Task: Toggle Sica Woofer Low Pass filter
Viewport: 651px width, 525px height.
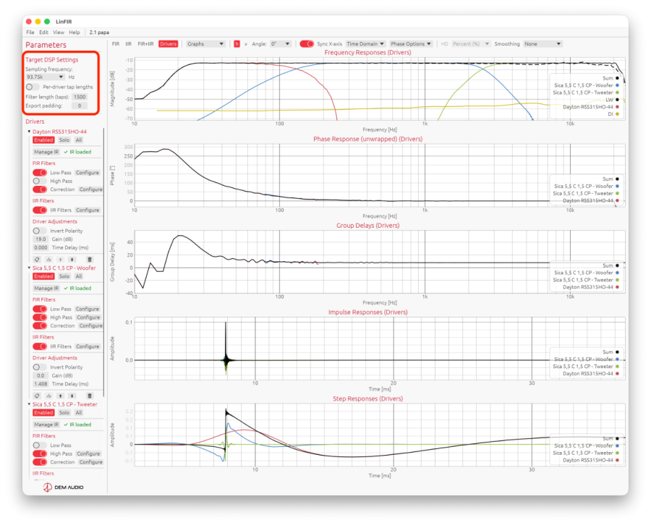Action: (40, 309)
